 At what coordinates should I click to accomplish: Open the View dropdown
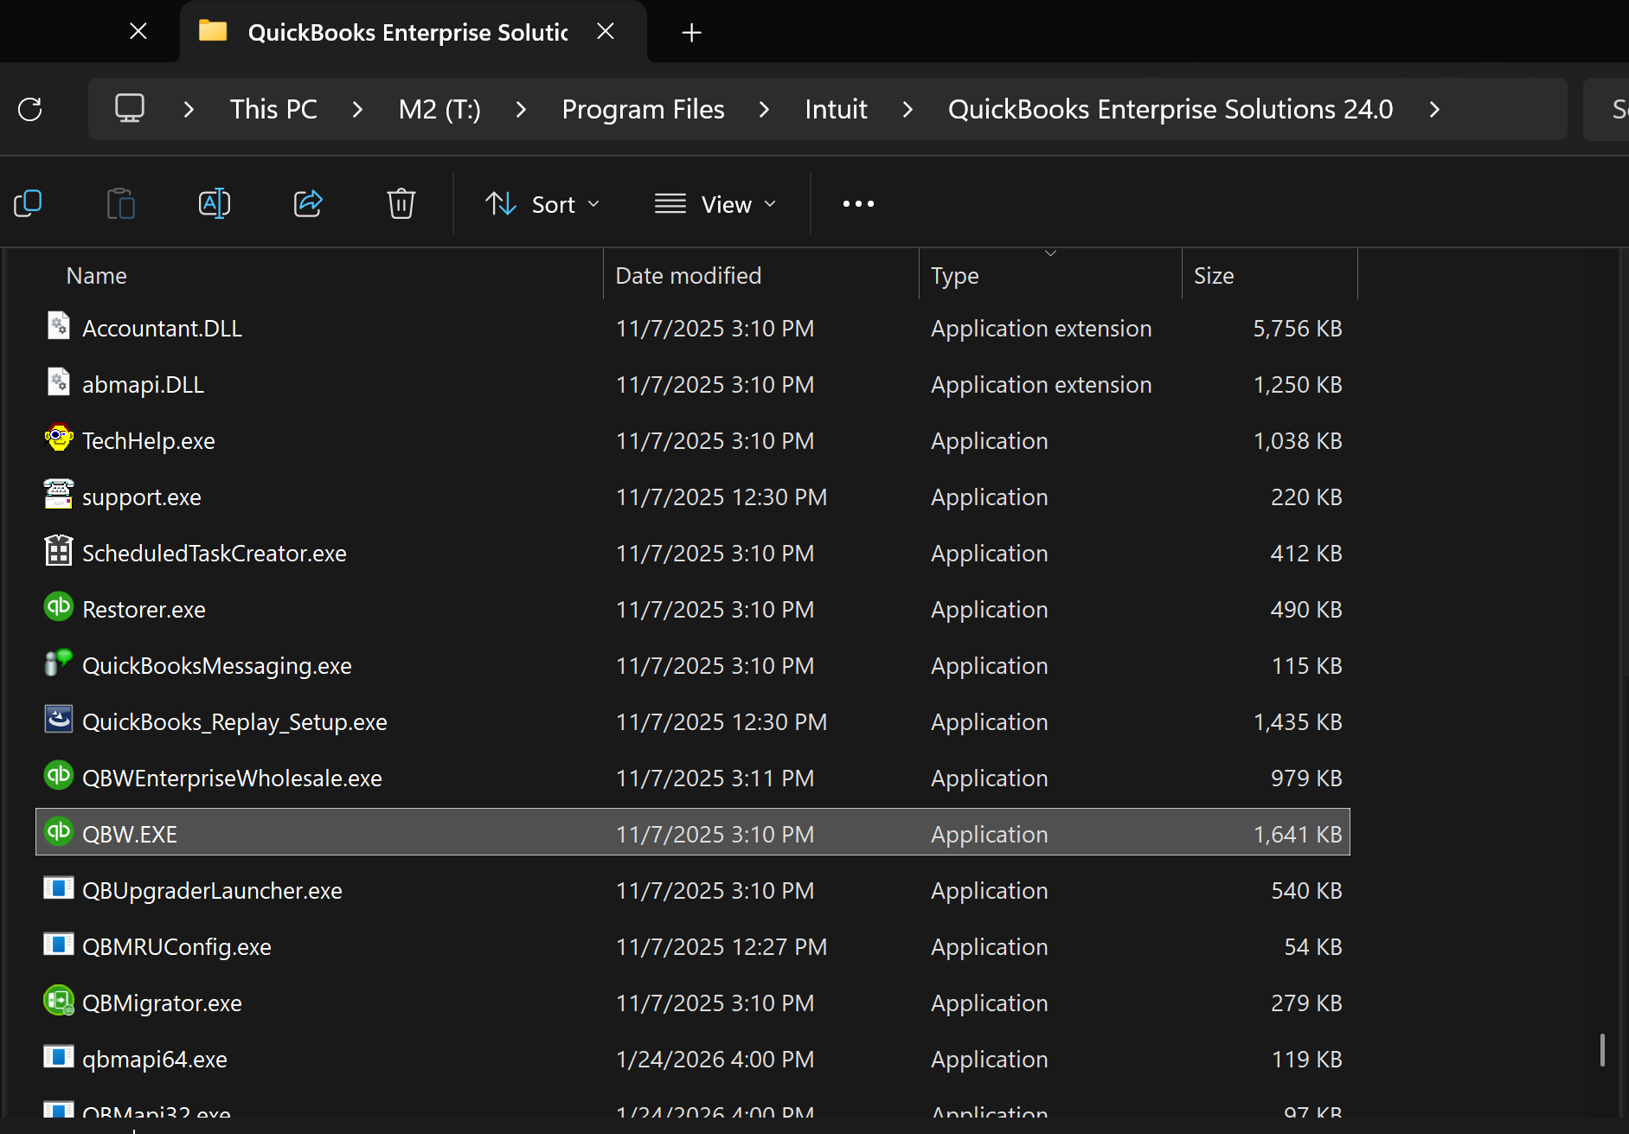pos(715,204)
